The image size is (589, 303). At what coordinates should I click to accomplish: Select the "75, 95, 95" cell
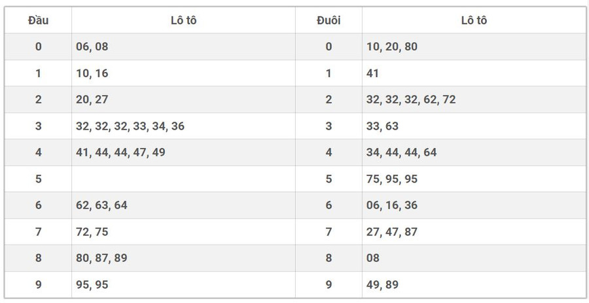pos(392,179)
